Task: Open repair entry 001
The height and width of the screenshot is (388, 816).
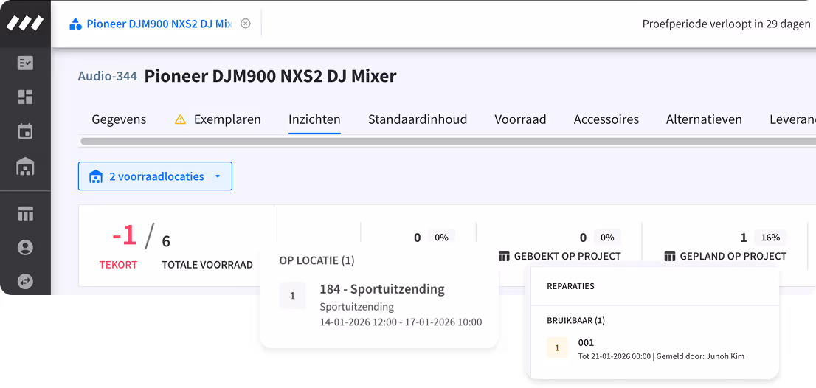Action: click(586, 343)
